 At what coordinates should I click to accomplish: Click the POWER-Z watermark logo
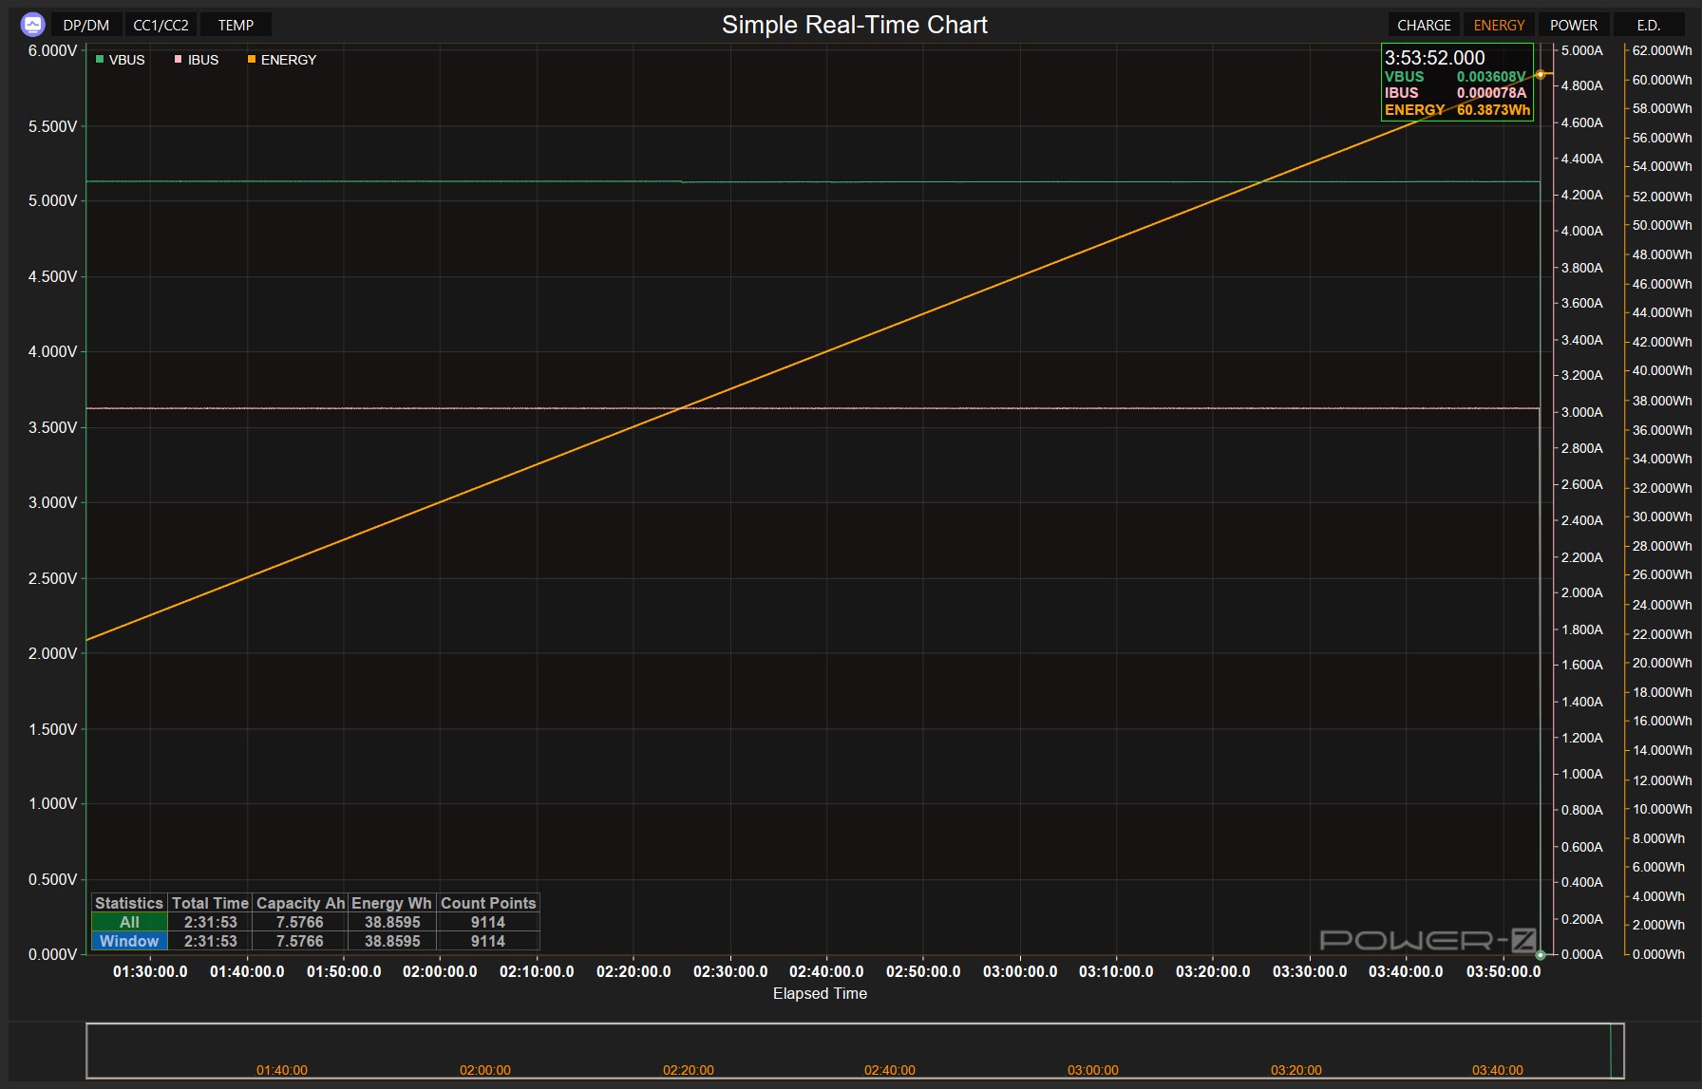pyautogui.click(x=1428, y=940)
